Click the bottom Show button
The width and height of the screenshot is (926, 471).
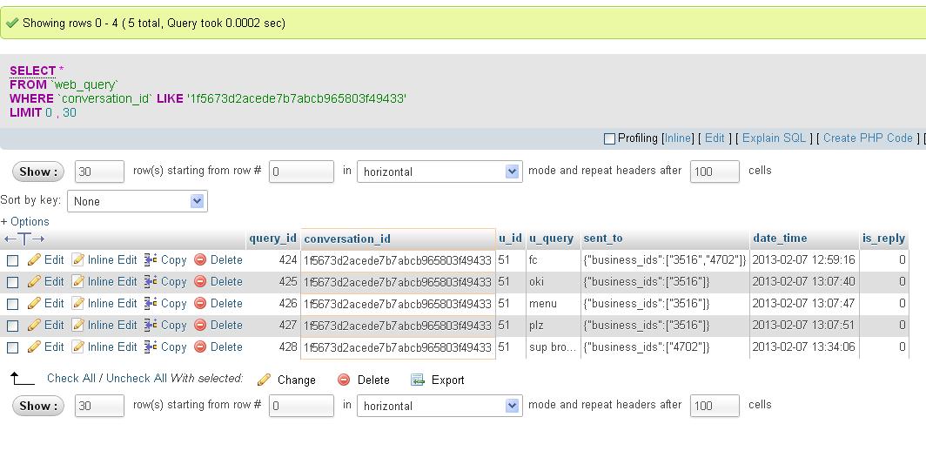pos(37,406)
